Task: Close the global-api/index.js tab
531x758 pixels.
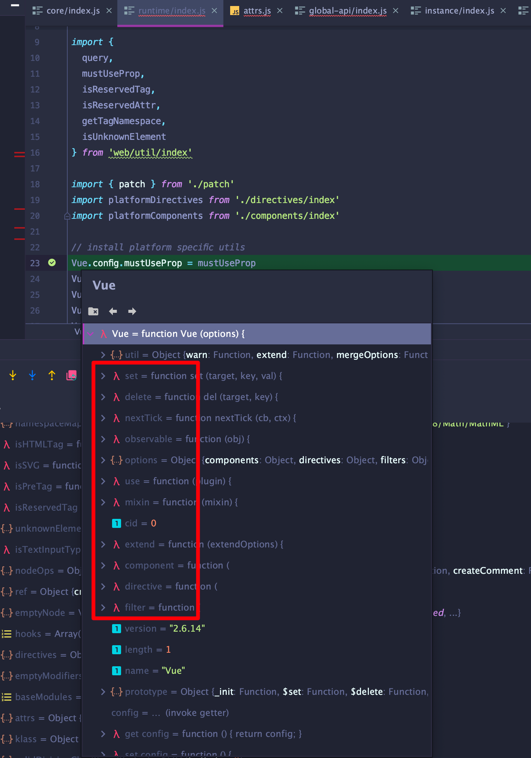Action: tap(396, 11)
